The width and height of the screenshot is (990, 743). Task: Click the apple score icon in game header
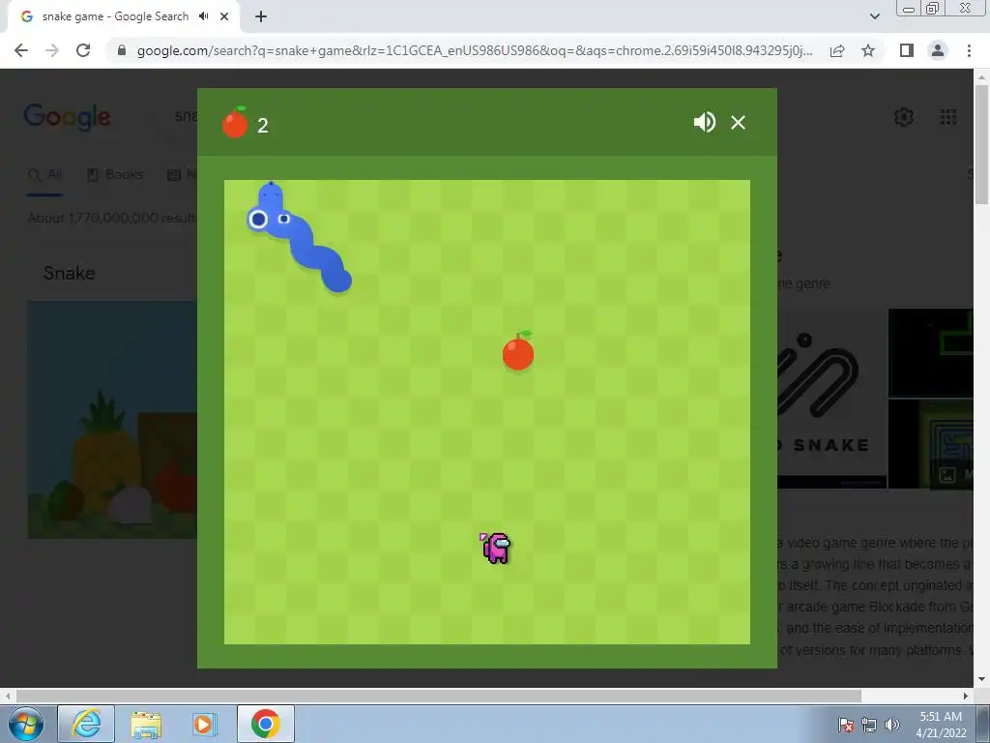(235, 122)
